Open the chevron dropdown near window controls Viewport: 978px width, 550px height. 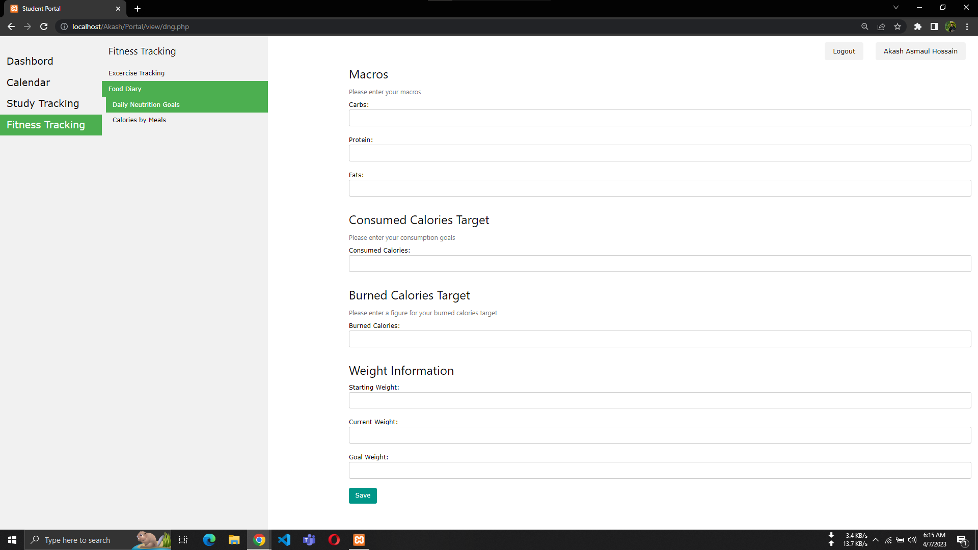[895, 7]
